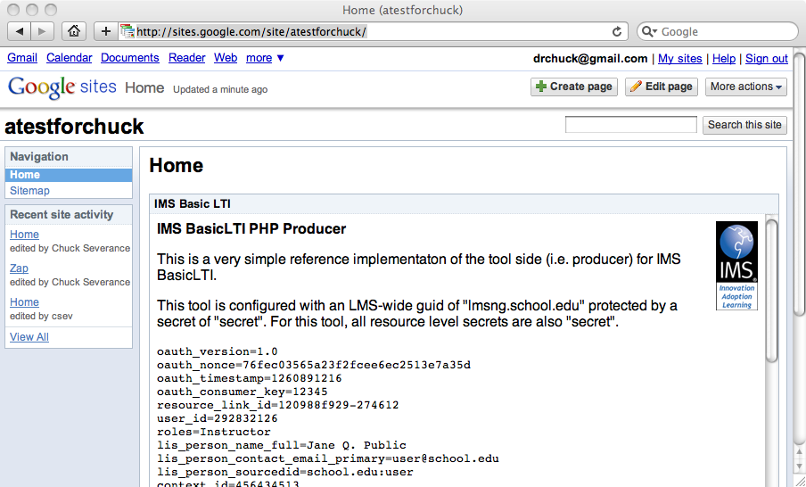
Task: Click the 'roles=Instructor' line
Action: point(214,432)
